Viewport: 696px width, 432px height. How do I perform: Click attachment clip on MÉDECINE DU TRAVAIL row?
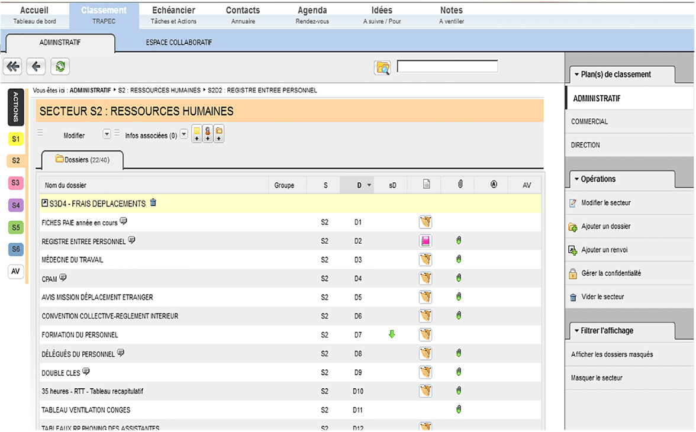(459, 259)
